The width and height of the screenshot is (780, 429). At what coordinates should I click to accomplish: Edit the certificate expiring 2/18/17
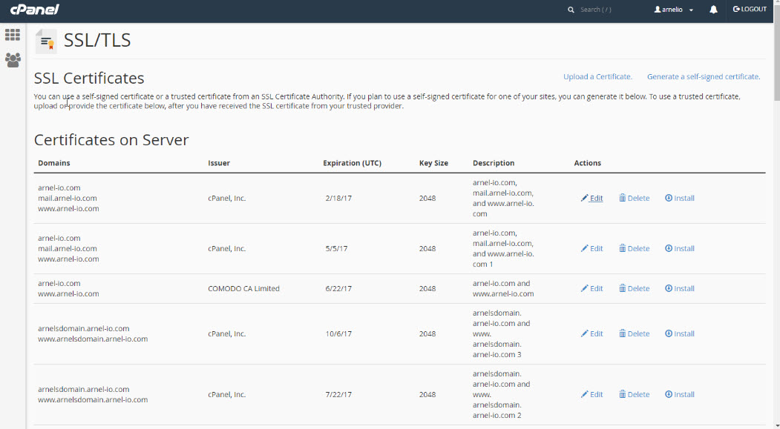pyautogui.click(x=591, y=199)
